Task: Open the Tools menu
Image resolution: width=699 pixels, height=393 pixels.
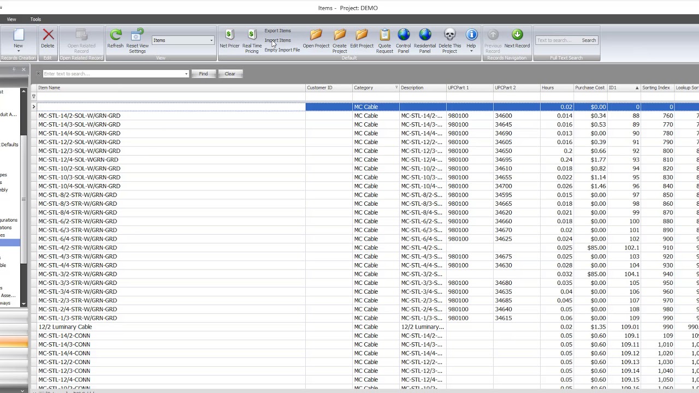Action: pyautogui.click(x=35, y=19)
